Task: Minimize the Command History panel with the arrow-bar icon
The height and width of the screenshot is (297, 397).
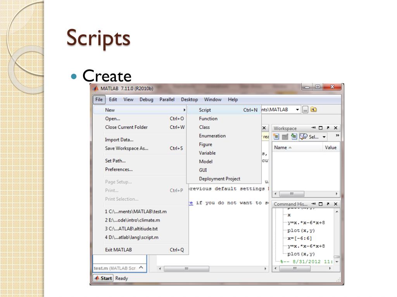Action: coord(313,204)
